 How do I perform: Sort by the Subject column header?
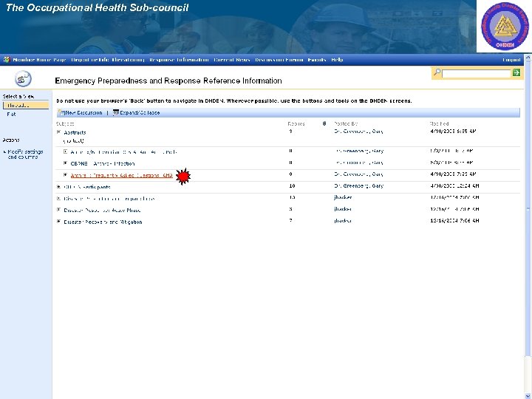click(x=65, y=124)
